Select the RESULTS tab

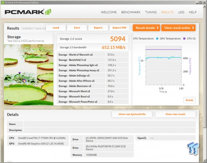(x=167, y=12)
